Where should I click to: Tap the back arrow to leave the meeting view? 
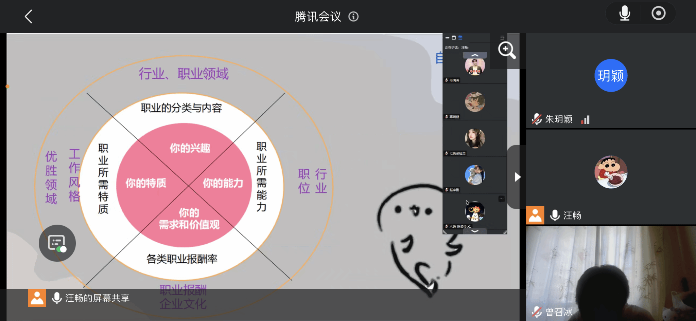point(29,16)
